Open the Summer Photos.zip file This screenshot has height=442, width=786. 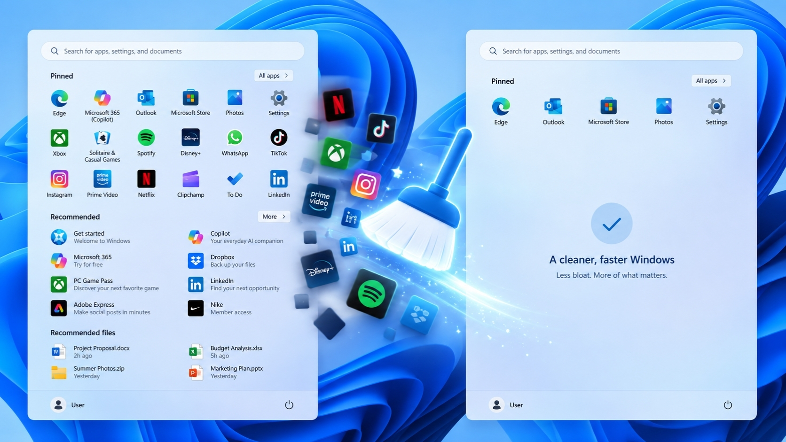[88, 372]
